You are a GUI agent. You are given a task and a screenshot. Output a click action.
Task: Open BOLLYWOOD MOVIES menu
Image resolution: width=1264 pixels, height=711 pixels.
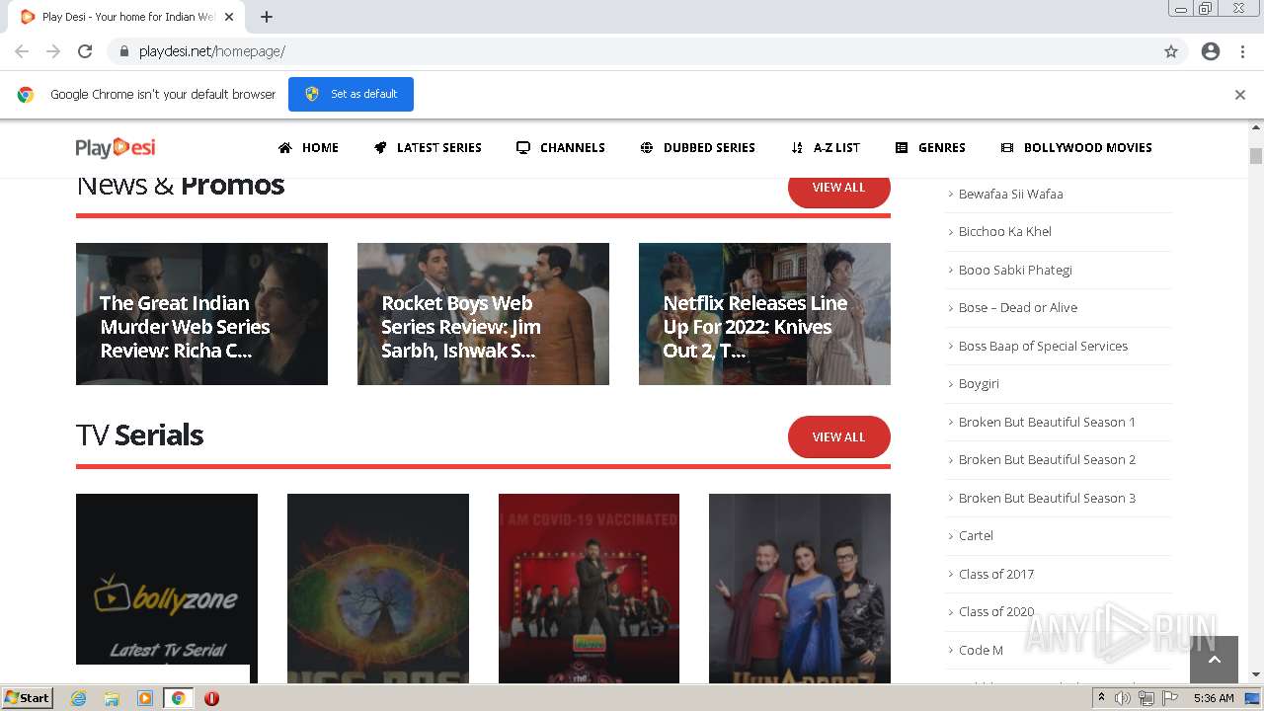(1076, 147)
